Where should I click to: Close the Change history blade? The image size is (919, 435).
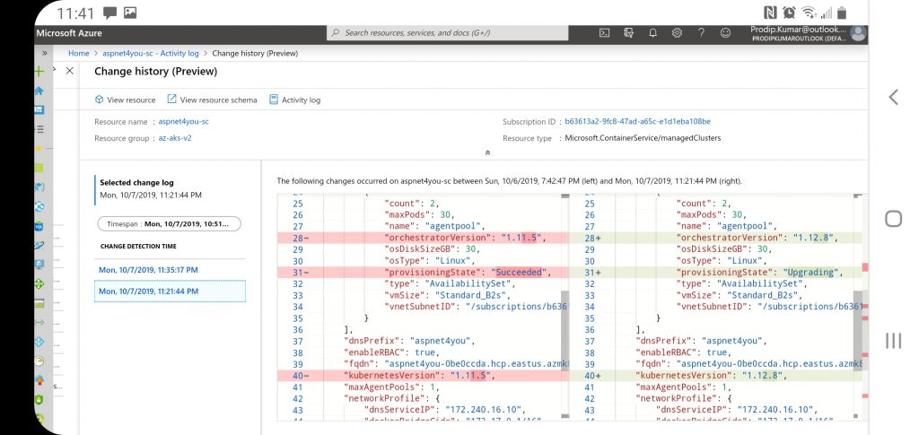(70, 71)
